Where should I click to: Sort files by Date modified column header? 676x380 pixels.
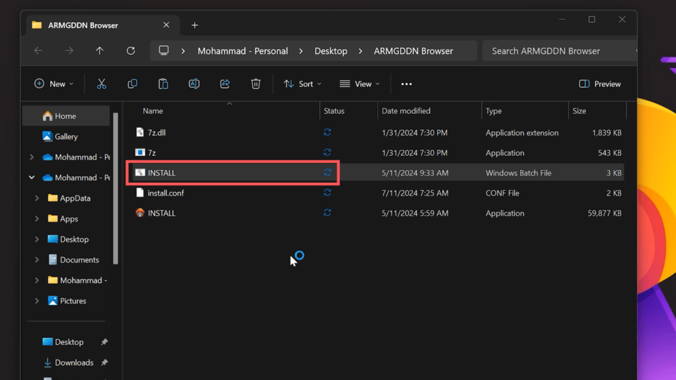[406, 111]
